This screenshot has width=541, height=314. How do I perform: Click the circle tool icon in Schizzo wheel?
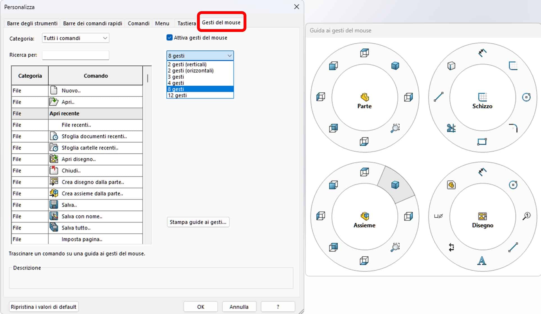pyautogui.click(x=526, y=97)
